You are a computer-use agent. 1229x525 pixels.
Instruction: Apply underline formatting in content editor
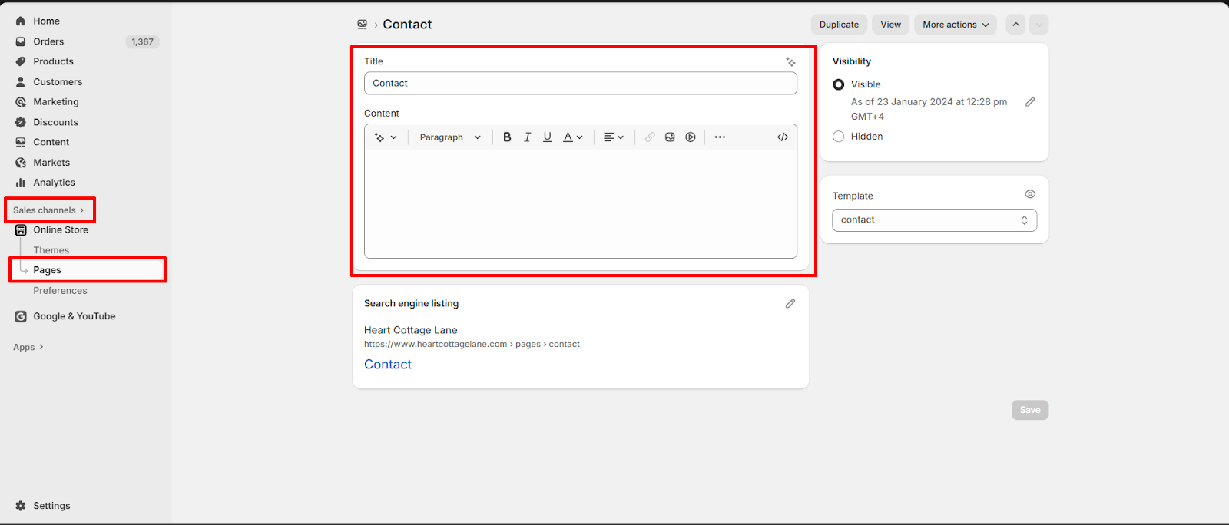click(547, 137)
